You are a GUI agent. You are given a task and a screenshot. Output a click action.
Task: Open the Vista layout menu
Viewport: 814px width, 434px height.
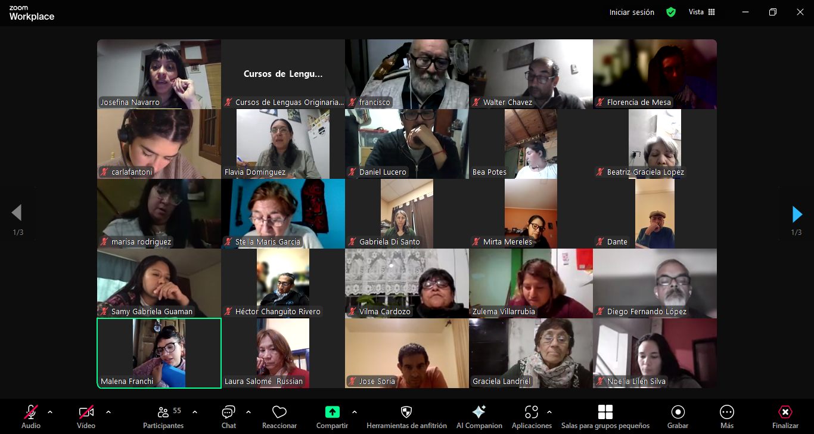click(701, 12)
